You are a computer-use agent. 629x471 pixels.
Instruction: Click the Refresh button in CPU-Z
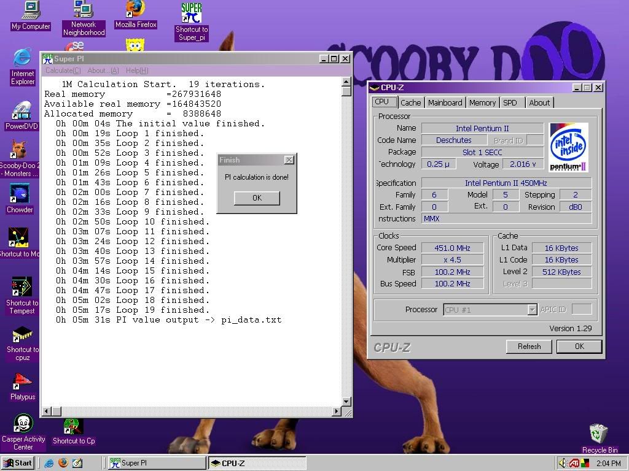pos(529,347)
